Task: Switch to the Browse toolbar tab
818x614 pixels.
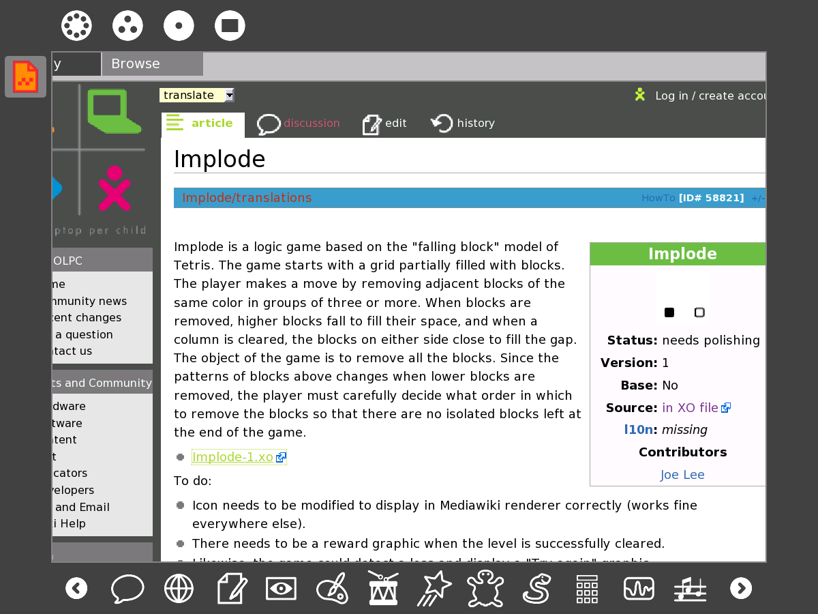Action: (151, 64)
